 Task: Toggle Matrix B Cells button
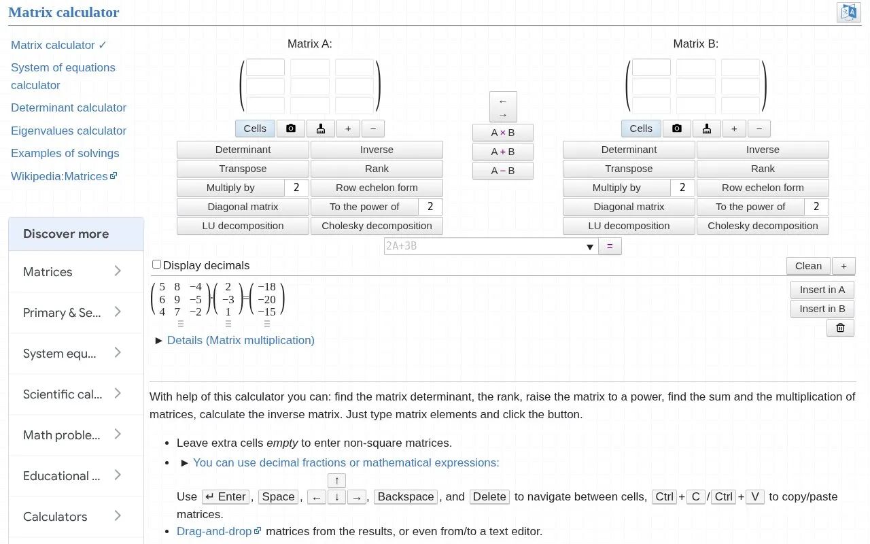641,129
